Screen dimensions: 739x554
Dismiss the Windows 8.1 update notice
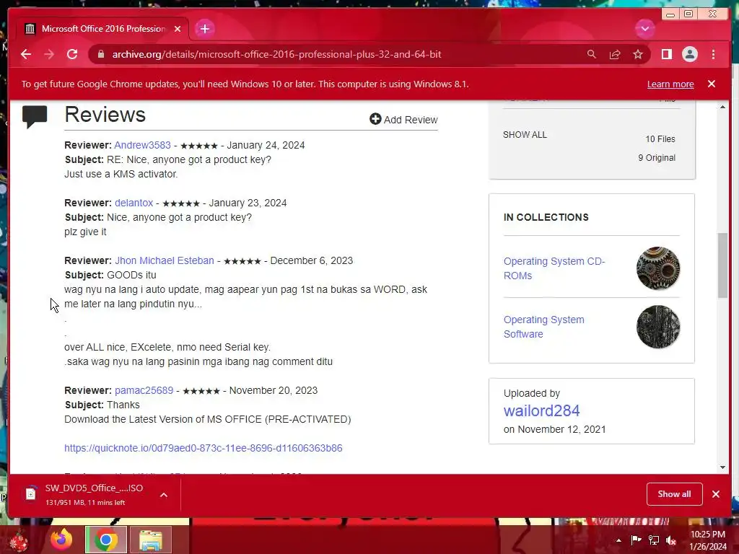(x=711, y=84)
